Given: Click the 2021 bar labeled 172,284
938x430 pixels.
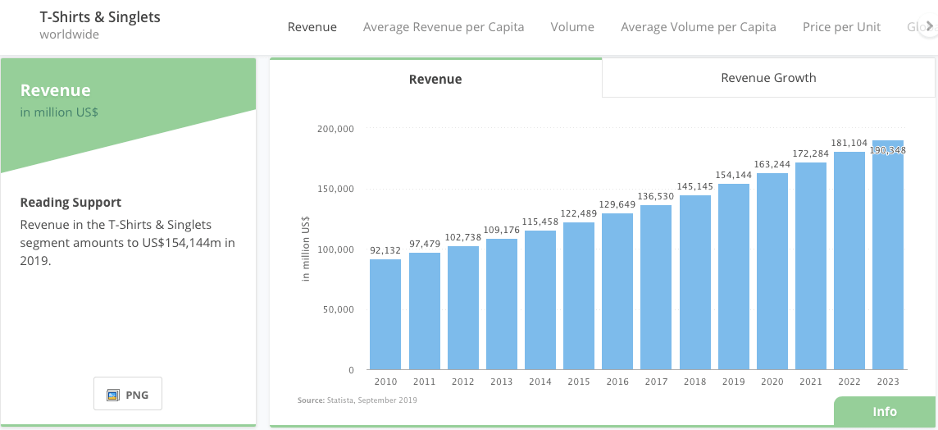Looking at the screenshot, I should coord(811,266).
